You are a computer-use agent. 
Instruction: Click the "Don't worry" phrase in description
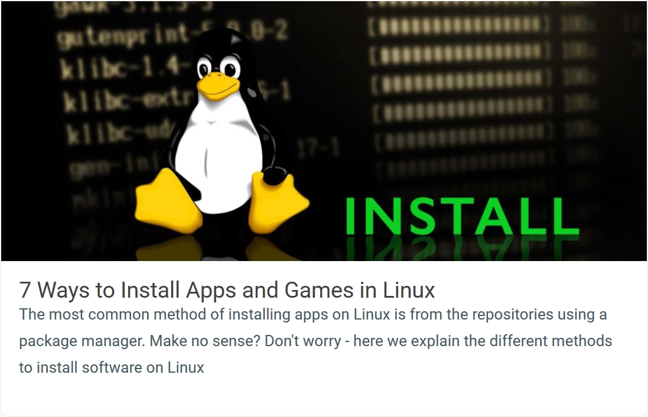tap(303, 341)
